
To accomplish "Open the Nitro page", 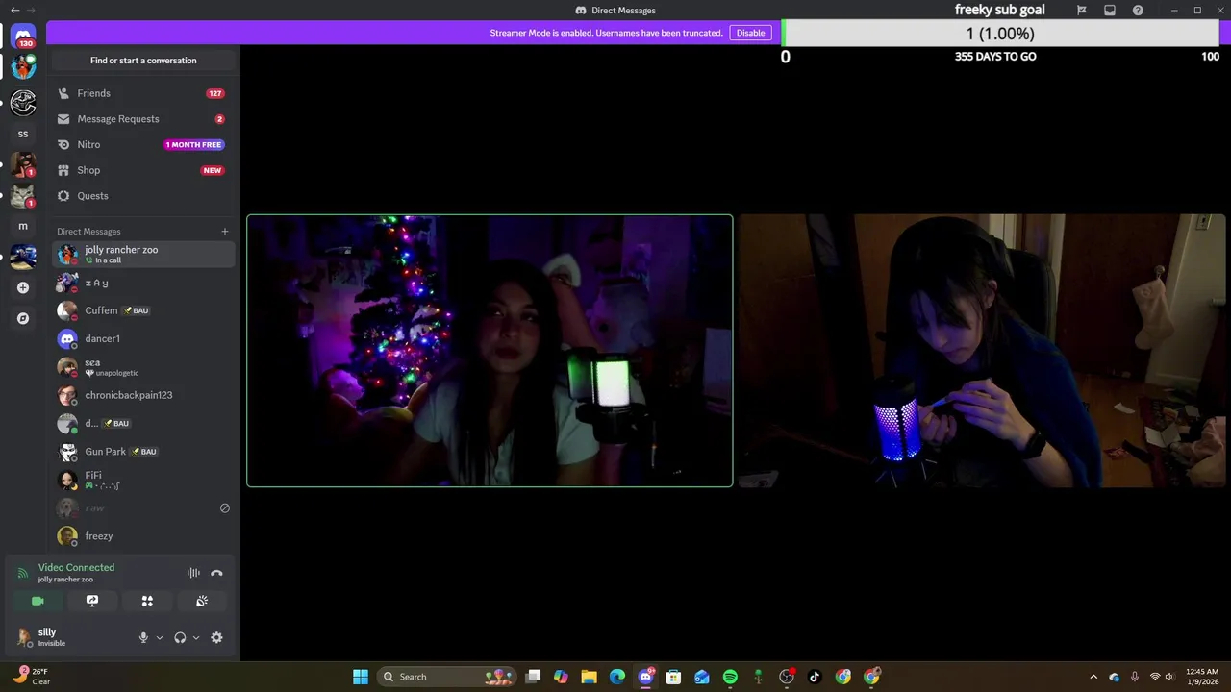I will click(x=143, y=144).
